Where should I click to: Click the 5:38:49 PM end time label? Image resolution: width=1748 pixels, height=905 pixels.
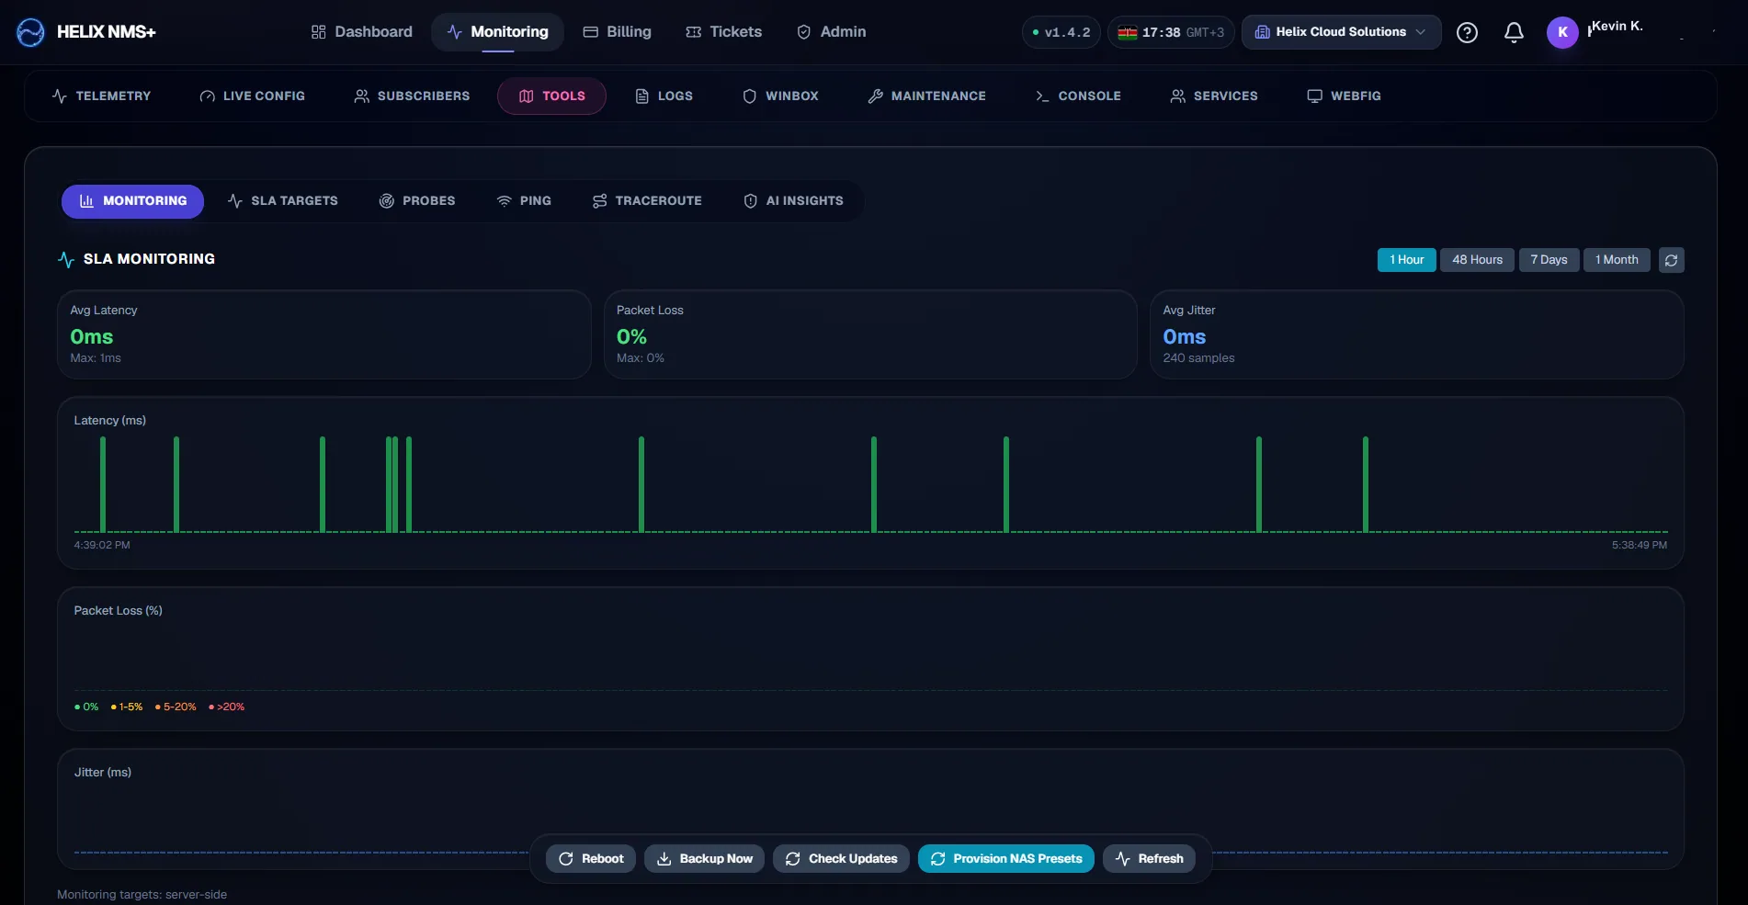point(1640,545)
